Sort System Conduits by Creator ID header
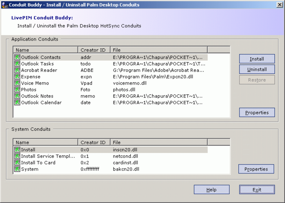 click(x=94, y=142)
